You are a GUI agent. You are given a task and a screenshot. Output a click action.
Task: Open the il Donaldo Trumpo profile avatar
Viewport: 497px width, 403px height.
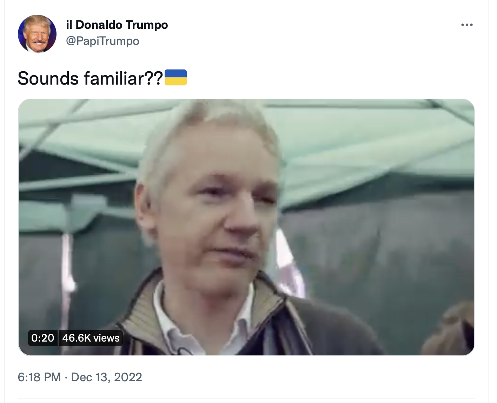[37, 34]
